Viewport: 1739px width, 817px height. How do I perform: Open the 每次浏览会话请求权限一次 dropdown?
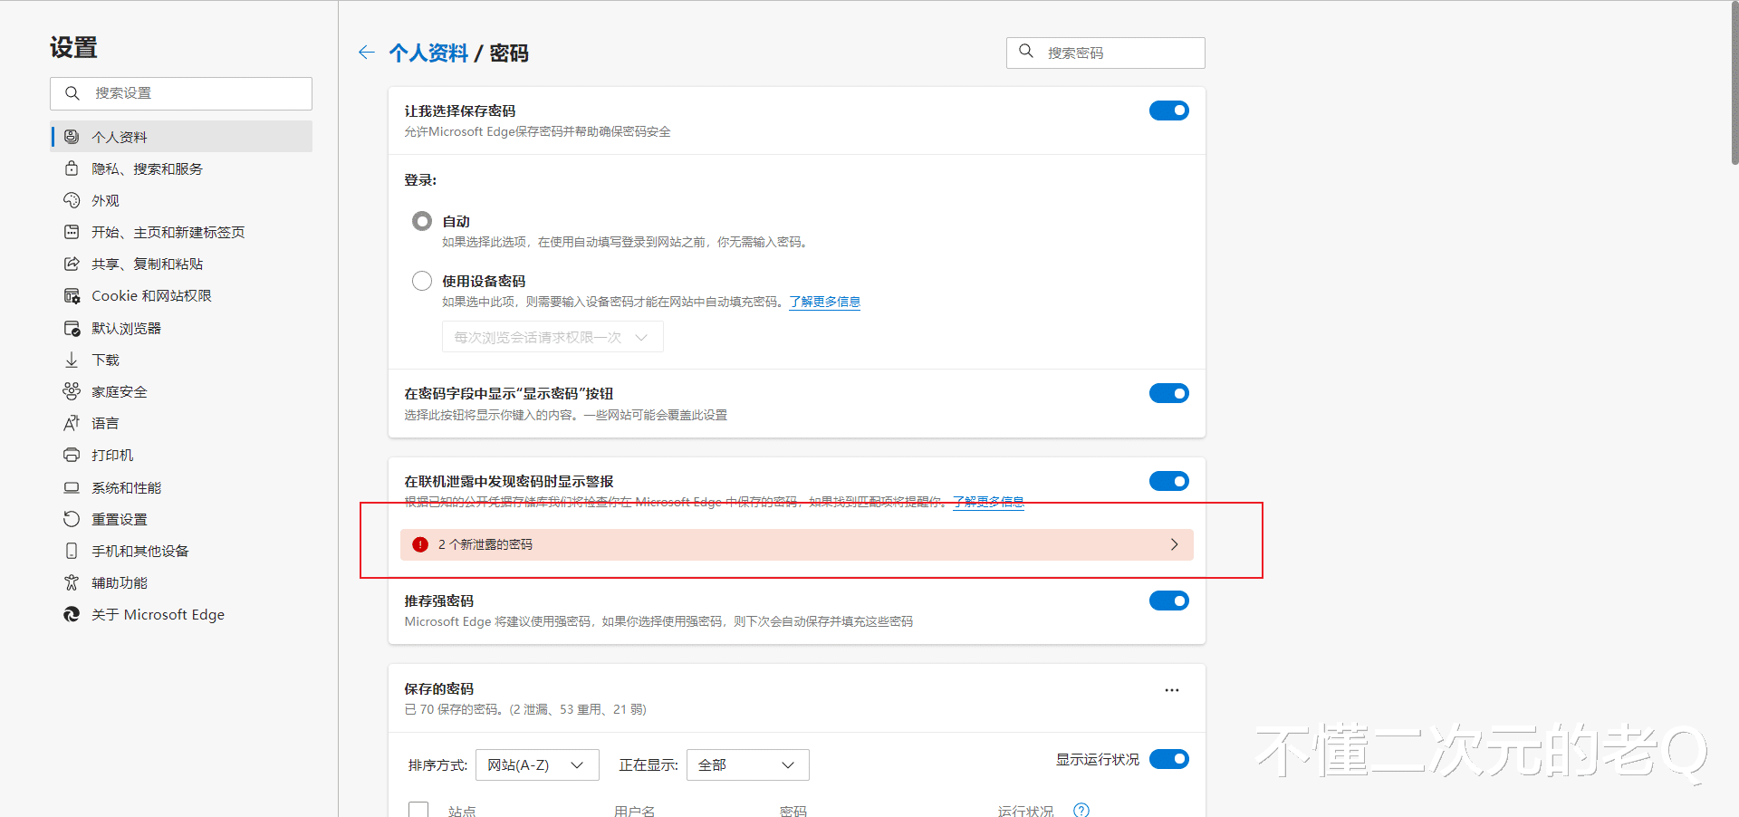coord(552,337)
